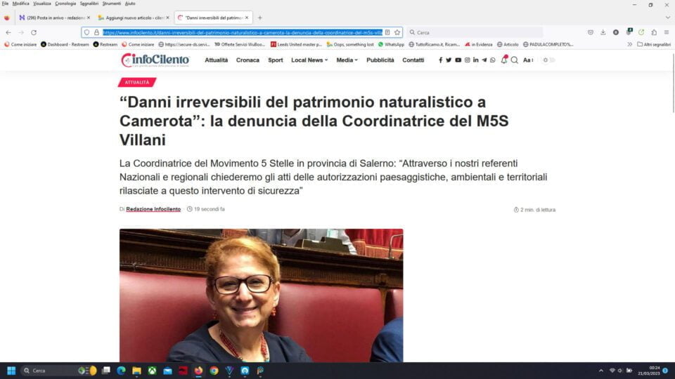Open the site search magnifier icon
675x379 pixels.
pos(515,60)
